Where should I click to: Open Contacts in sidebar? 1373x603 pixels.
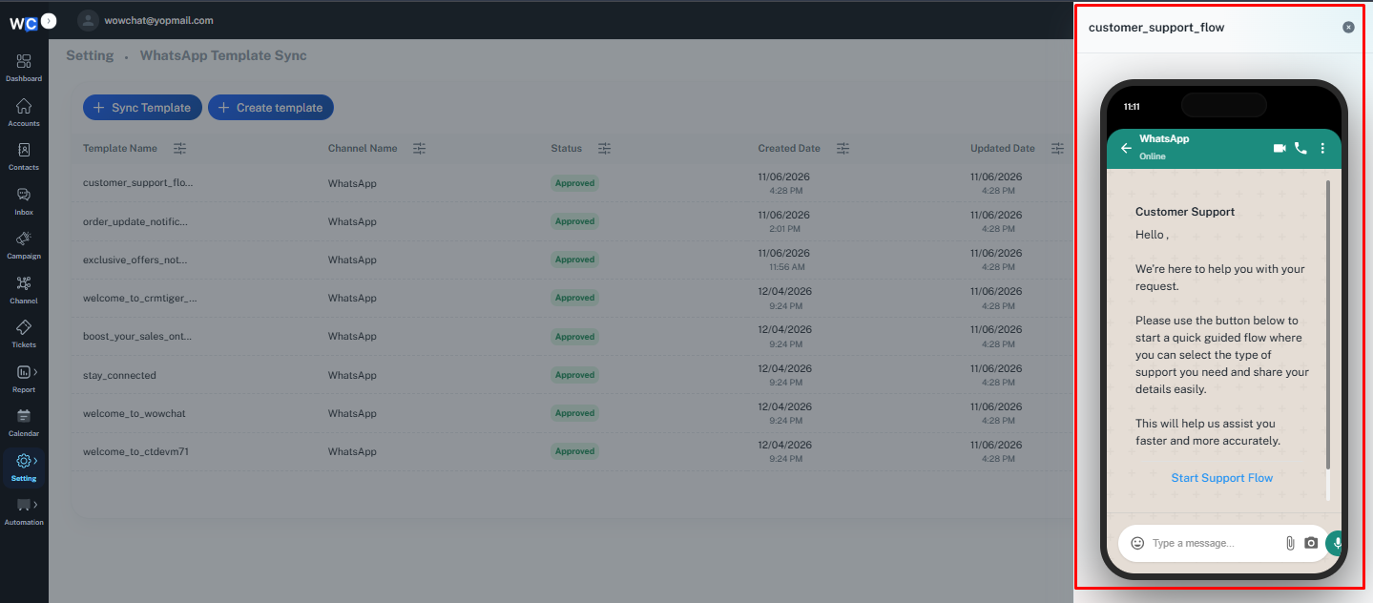24,156
